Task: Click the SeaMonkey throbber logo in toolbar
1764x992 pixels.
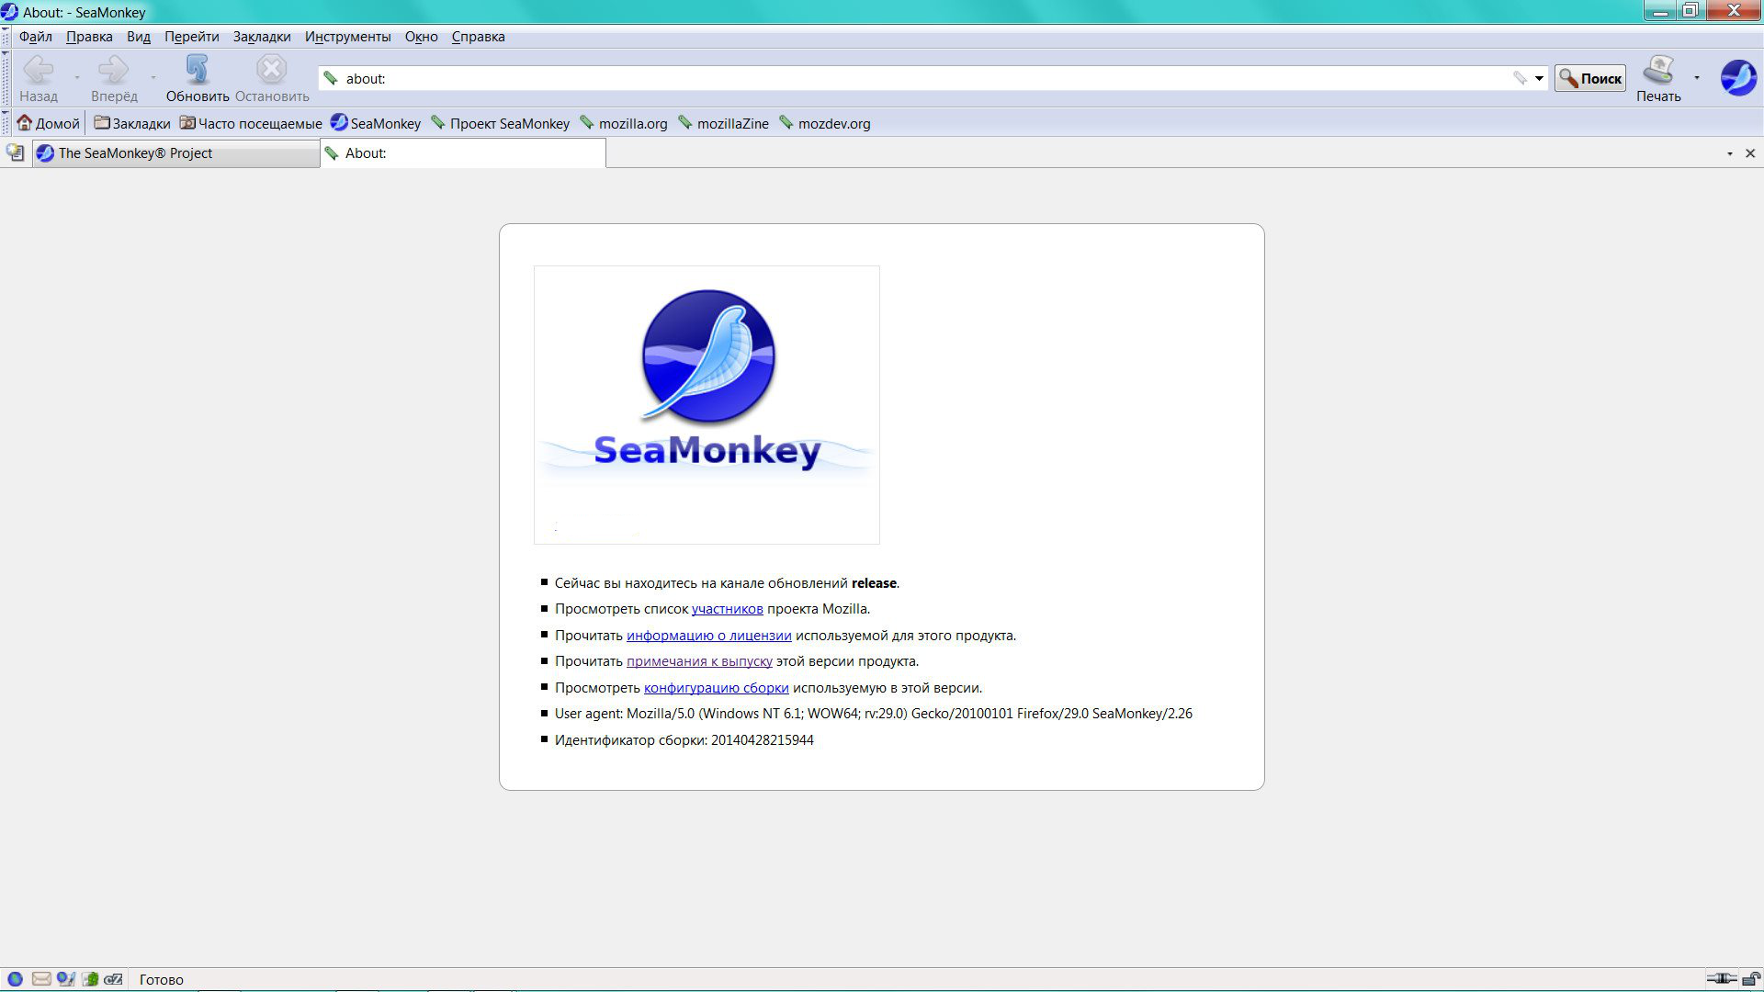Action: tap(1738, 78)
